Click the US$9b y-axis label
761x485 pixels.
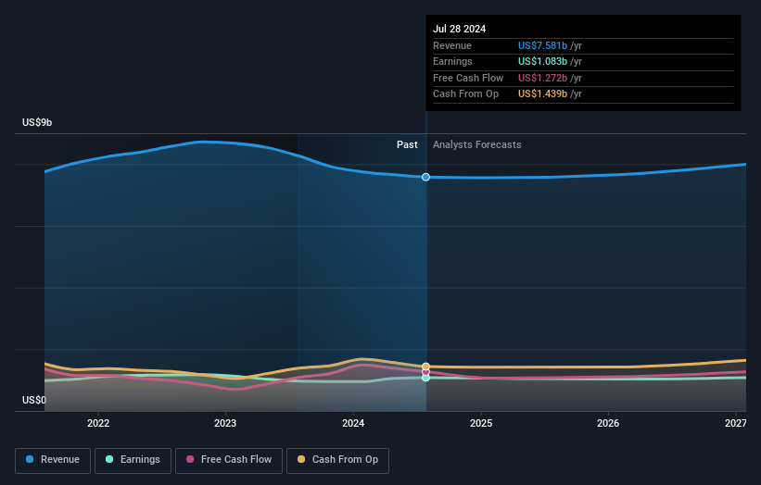point(37,122)
